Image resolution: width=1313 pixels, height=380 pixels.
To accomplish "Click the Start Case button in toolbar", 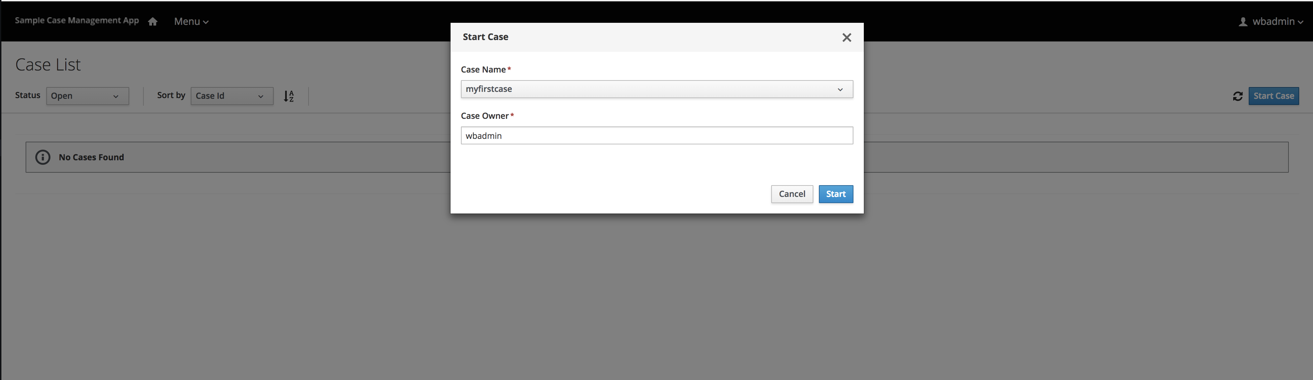I will tap(1273, 96).
